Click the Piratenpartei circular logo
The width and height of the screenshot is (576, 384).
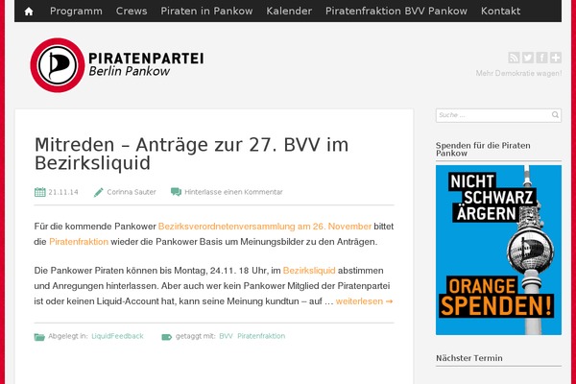58,65
